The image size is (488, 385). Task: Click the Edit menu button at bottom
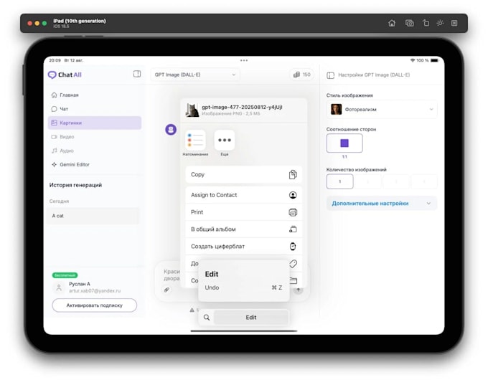tap(251, 318)
